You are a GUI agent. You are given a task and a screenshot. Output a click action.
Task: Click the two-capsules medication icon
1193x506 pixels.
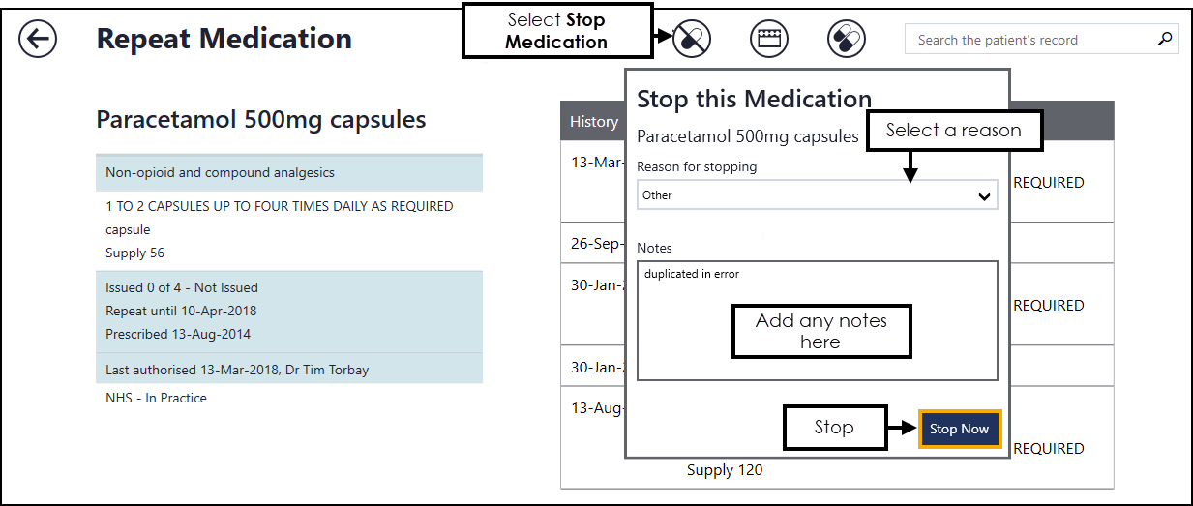click(x=847, y=39)
